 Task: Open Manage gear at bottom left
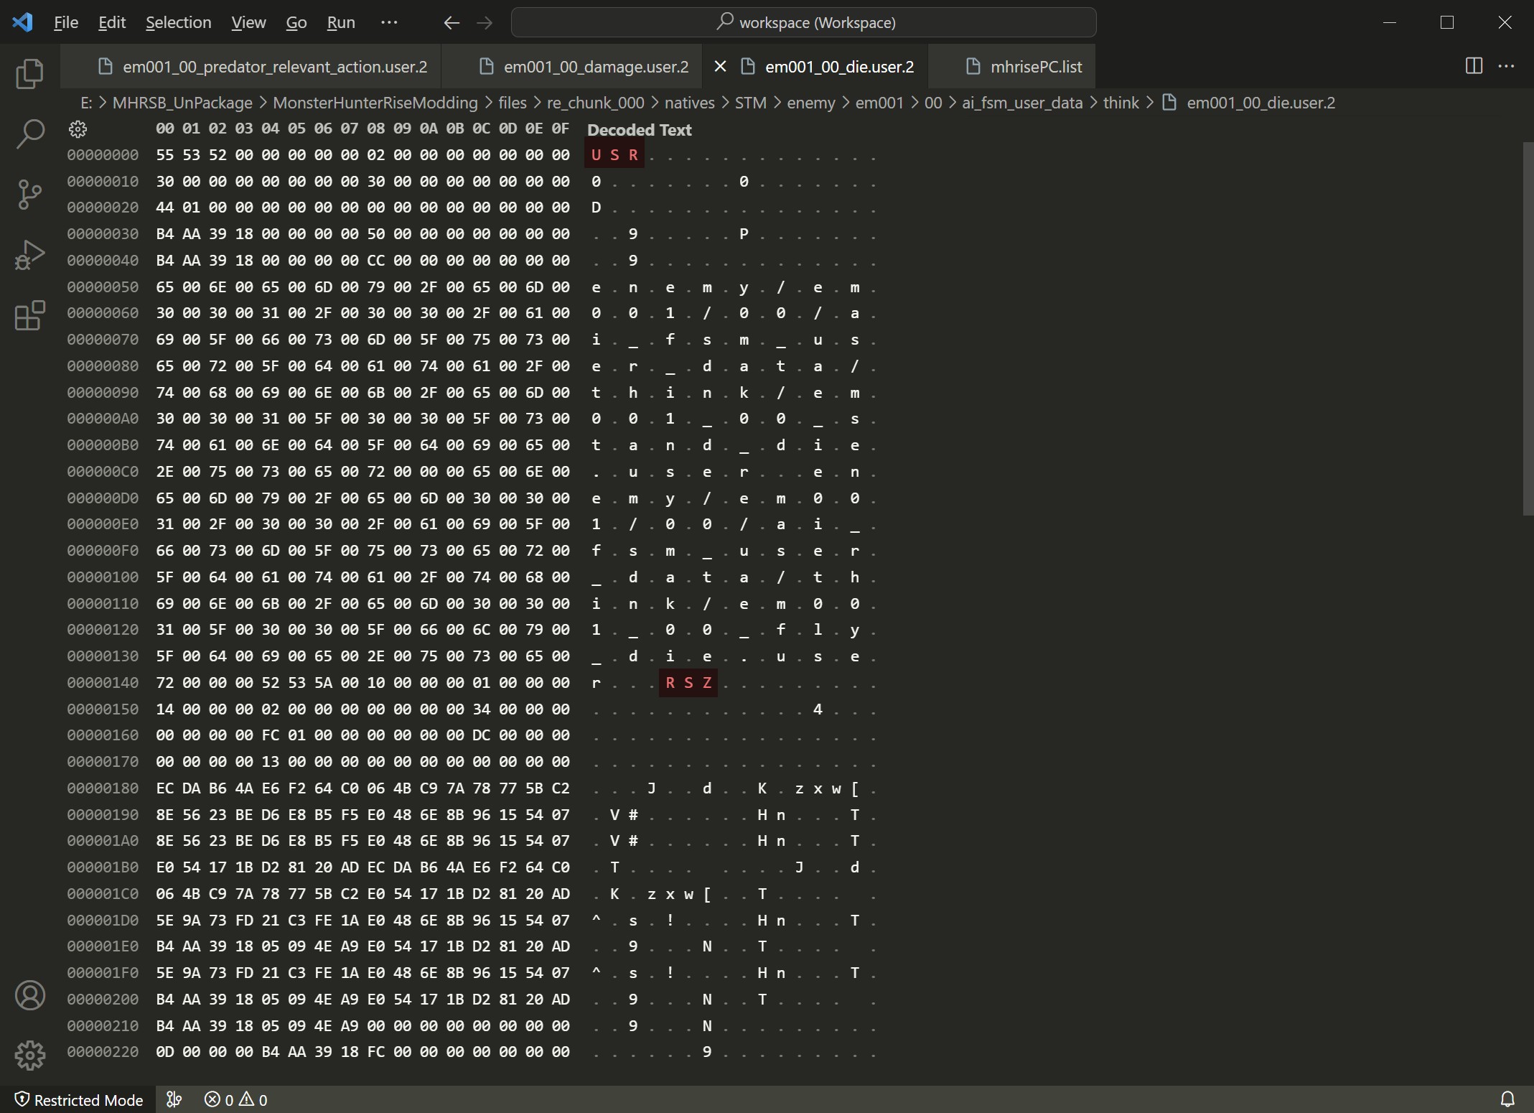[x=29, y=1055]
